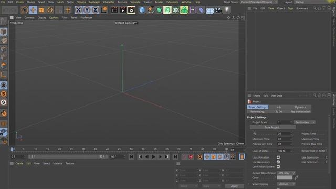Add a Floor environment object icon
Image resolution: width=336 pixels, height=189 pixels.
210,10
